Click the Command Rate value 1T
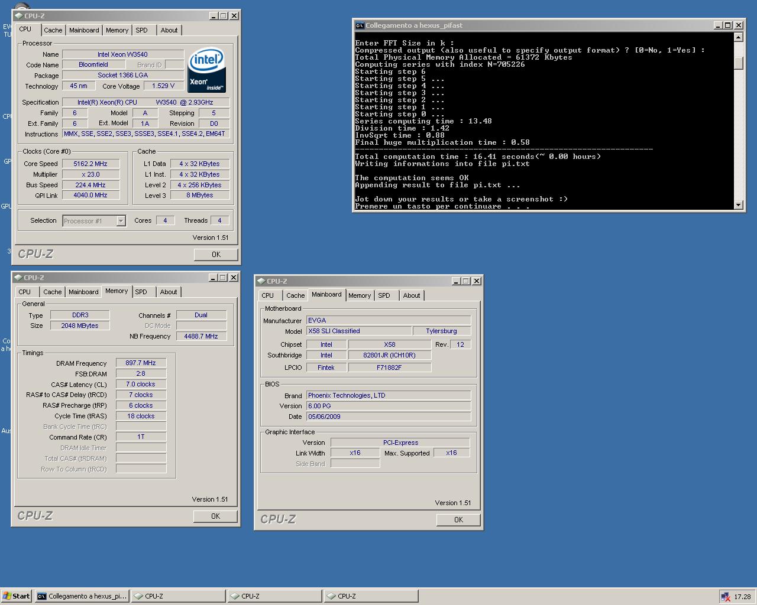 pos(141,437)
